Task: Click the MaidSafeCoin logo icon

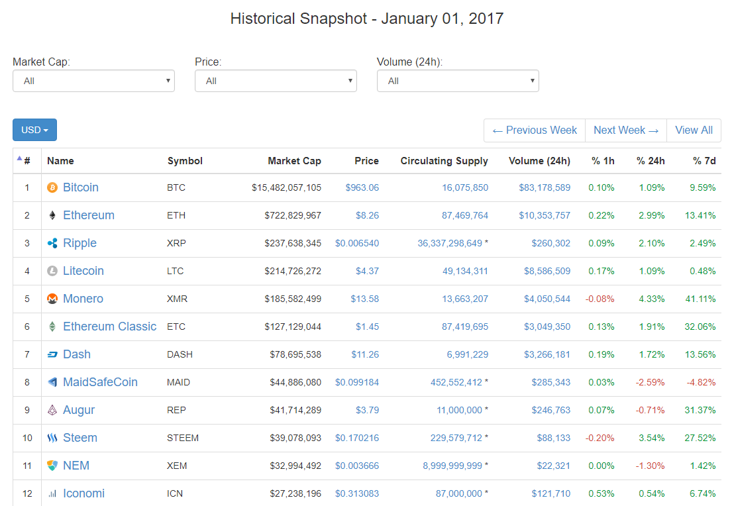Action: [52, 382]
